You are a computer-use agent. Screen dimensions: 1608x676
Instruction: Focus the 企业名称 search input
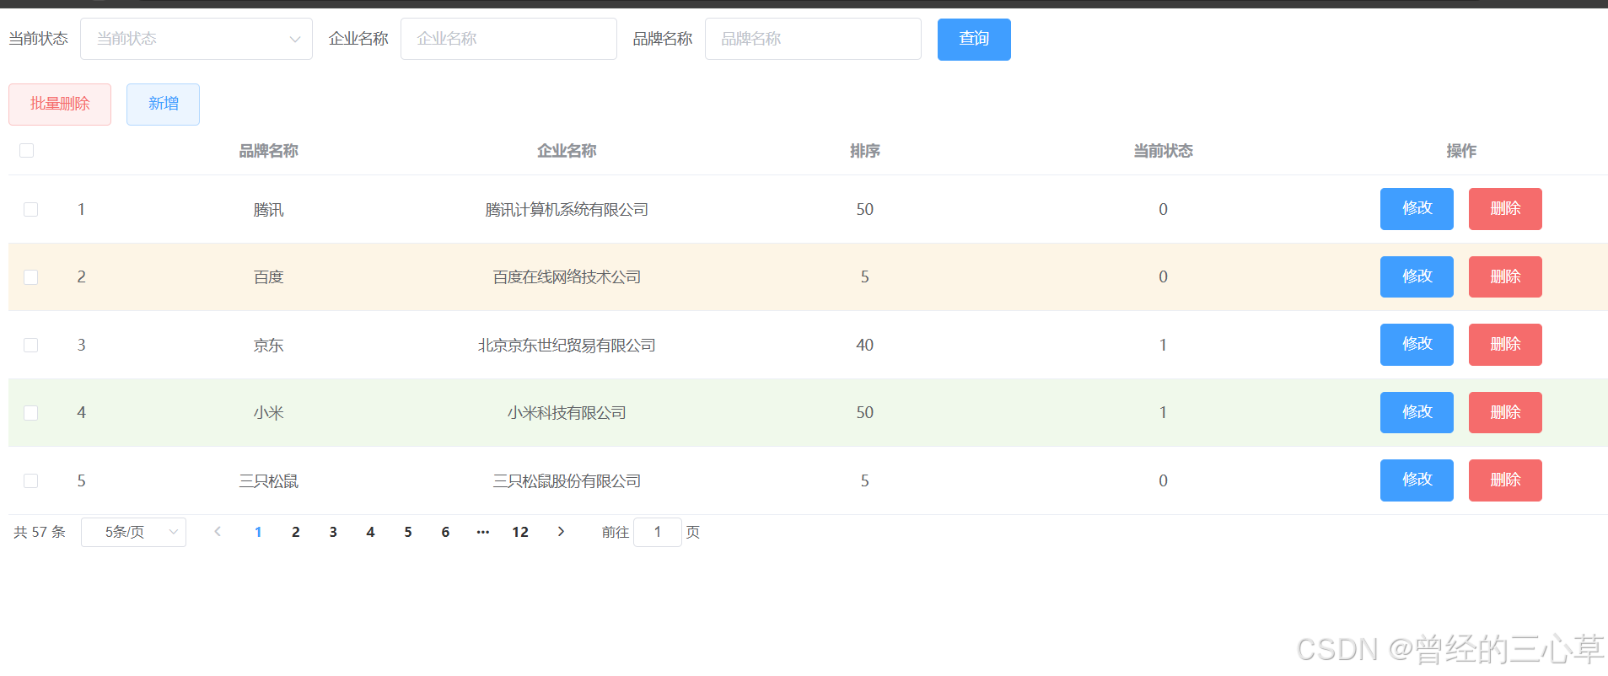[508, 39]
